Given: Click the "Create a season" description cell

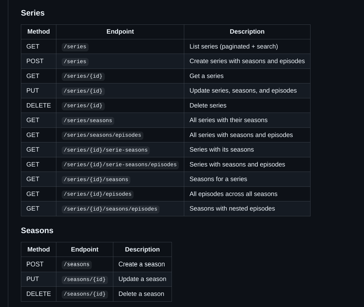Looking at the screenshot, I should [x=141, y=265].
